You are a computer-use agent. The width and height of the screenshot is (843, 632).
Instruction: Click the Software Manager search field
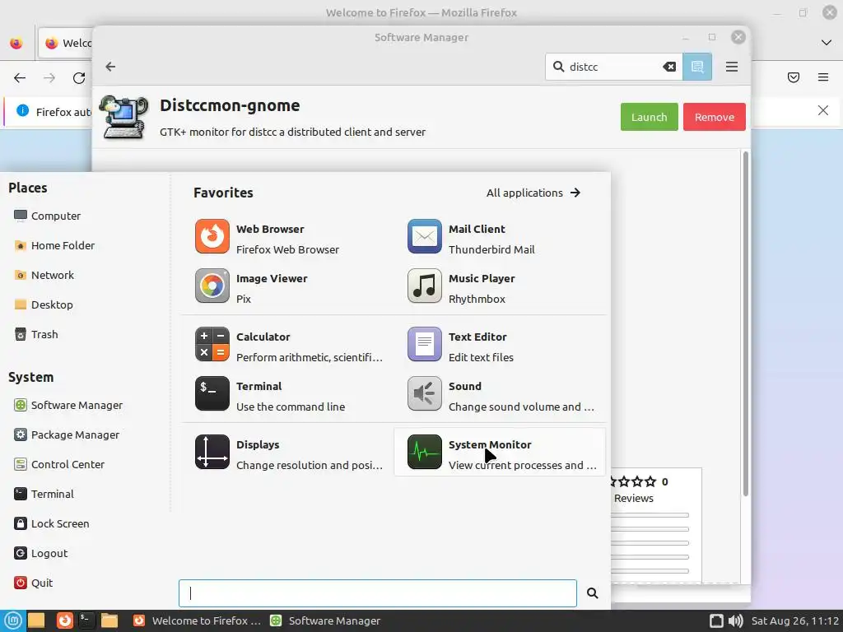click(614, 67)
